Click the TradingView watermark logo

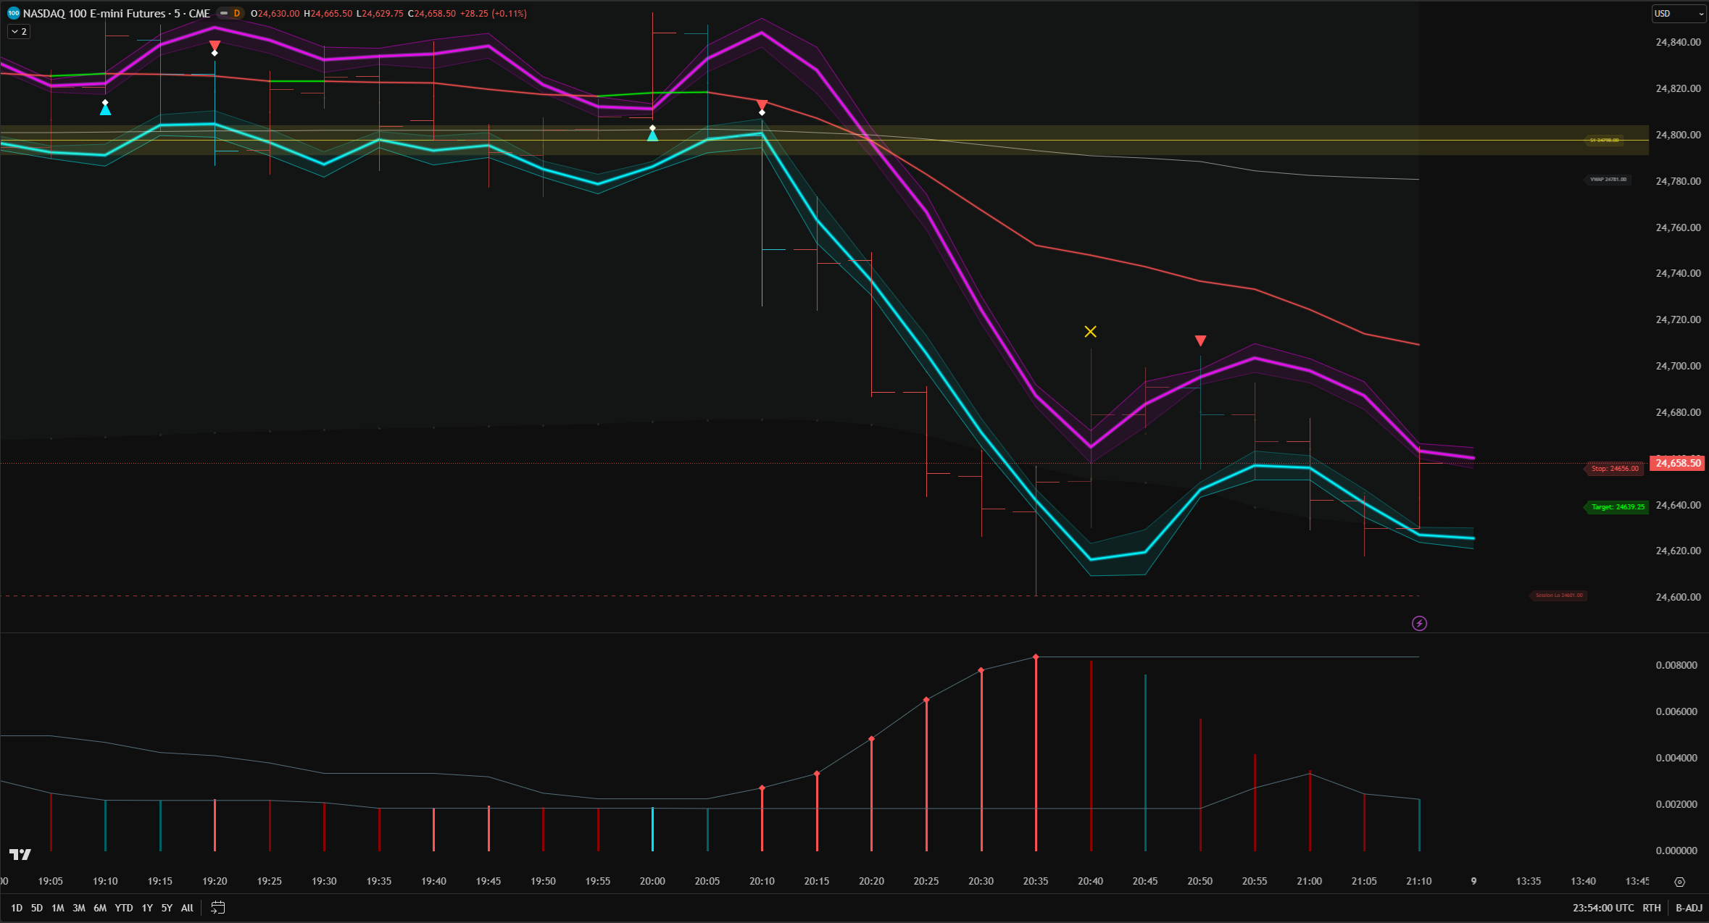pos(22,855)
